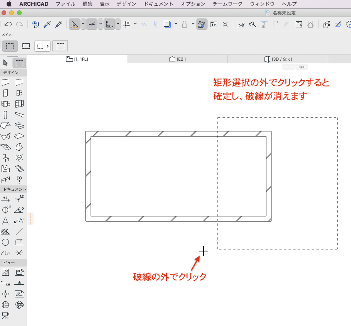Select the Zone tool

5,168
